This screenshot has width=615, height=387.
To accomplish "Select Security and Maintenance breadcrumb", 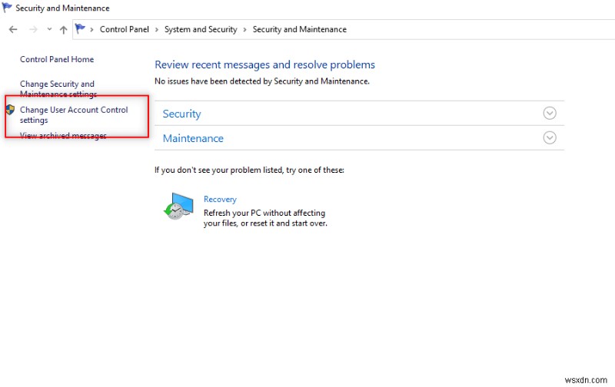I will [299, 29].
